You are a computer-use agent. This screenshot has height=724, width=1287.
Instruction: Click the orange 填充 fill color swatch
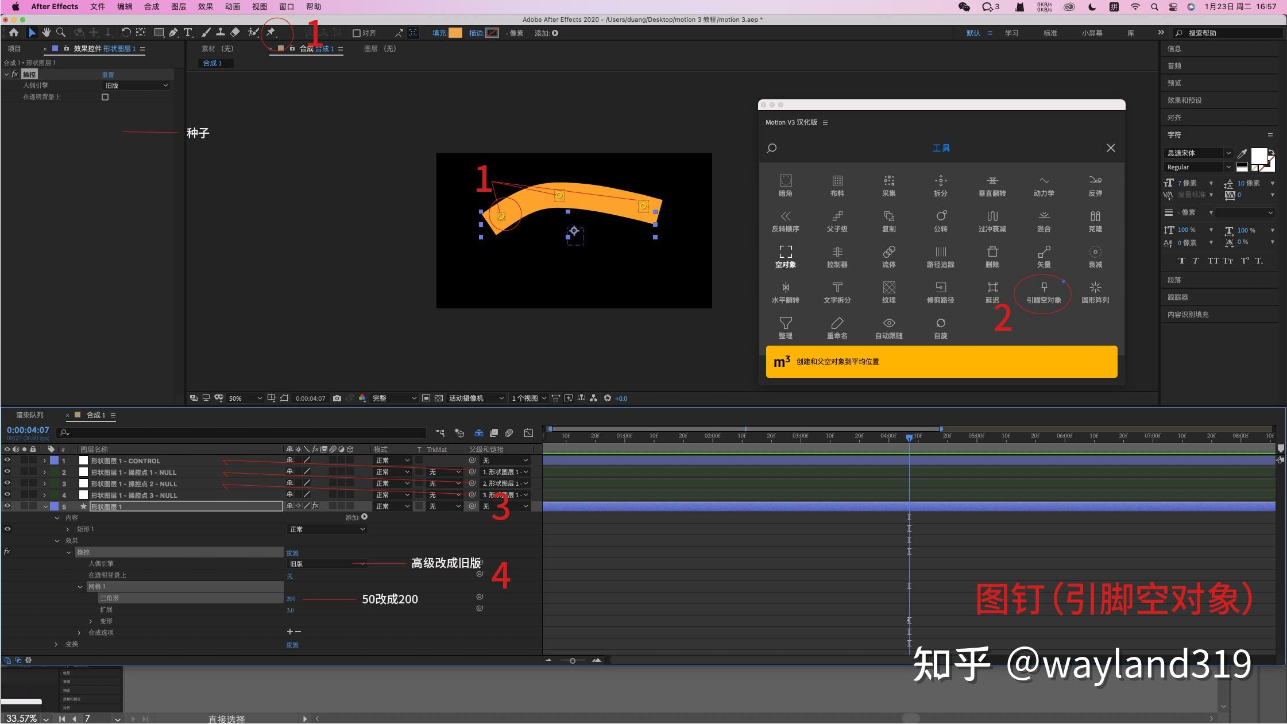(455, 33)
